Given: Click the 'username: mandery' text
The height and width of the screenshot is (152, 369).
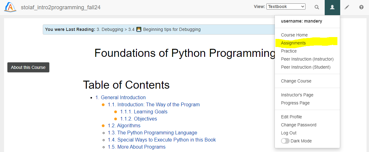Looking at the screenshot, I should coord(301,21).
